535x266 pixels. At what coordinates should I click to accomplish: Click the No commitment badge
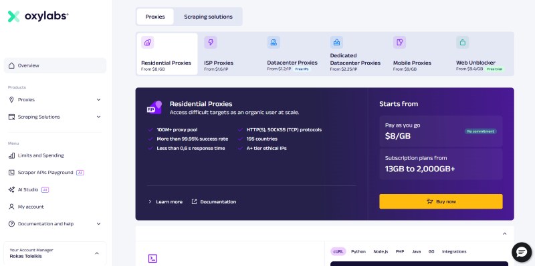click(x=480, y=131)
